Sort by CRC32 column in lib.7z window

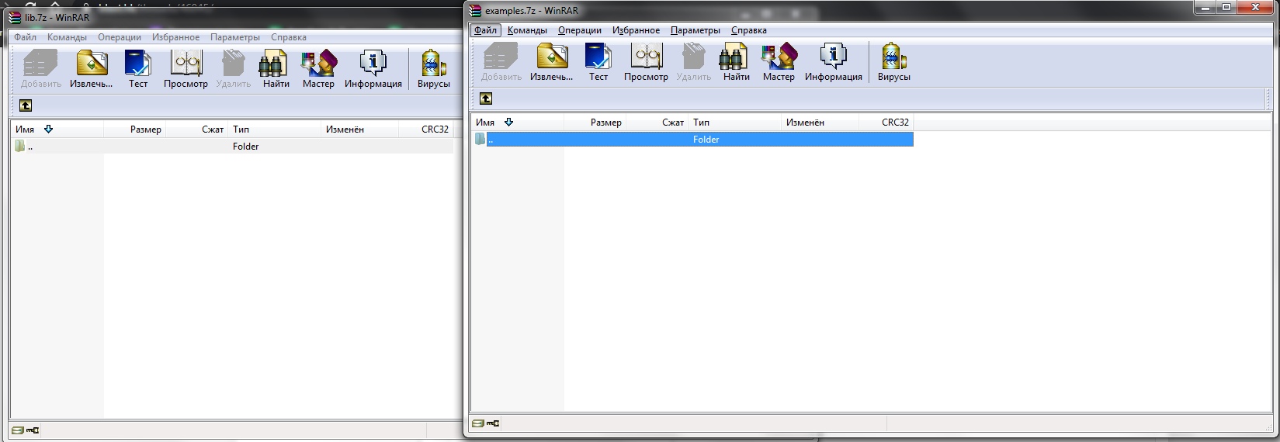coord(425,129)
